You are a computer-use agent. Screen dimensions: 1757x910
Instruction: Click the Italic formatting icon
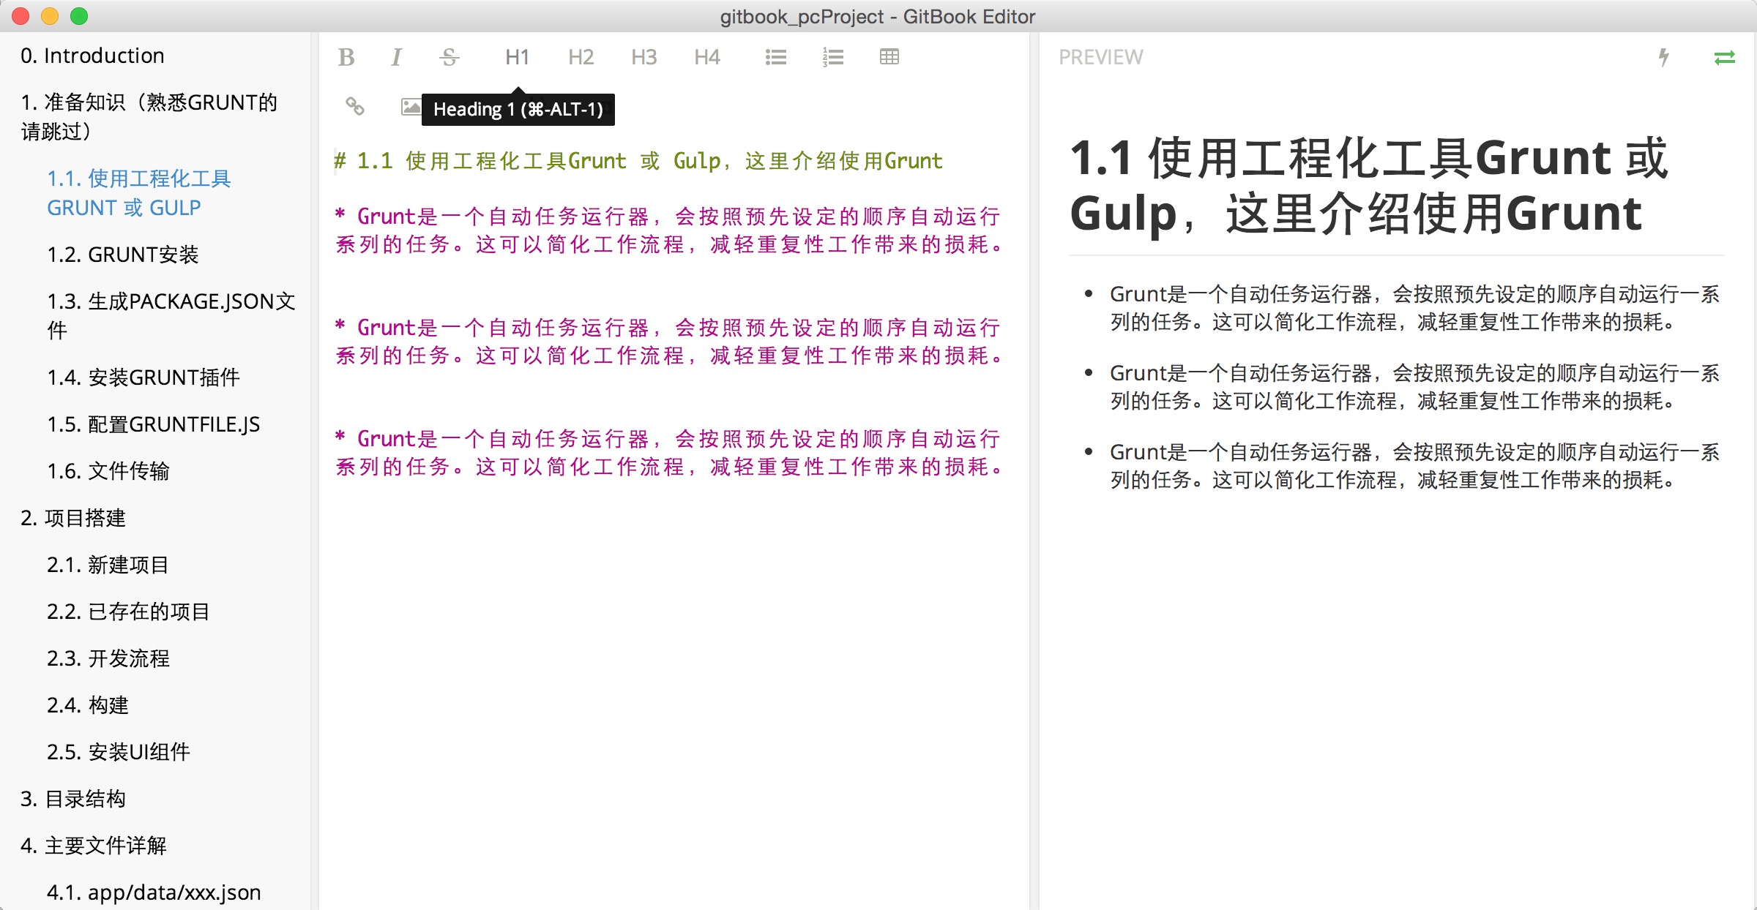[x=400, y=56]
